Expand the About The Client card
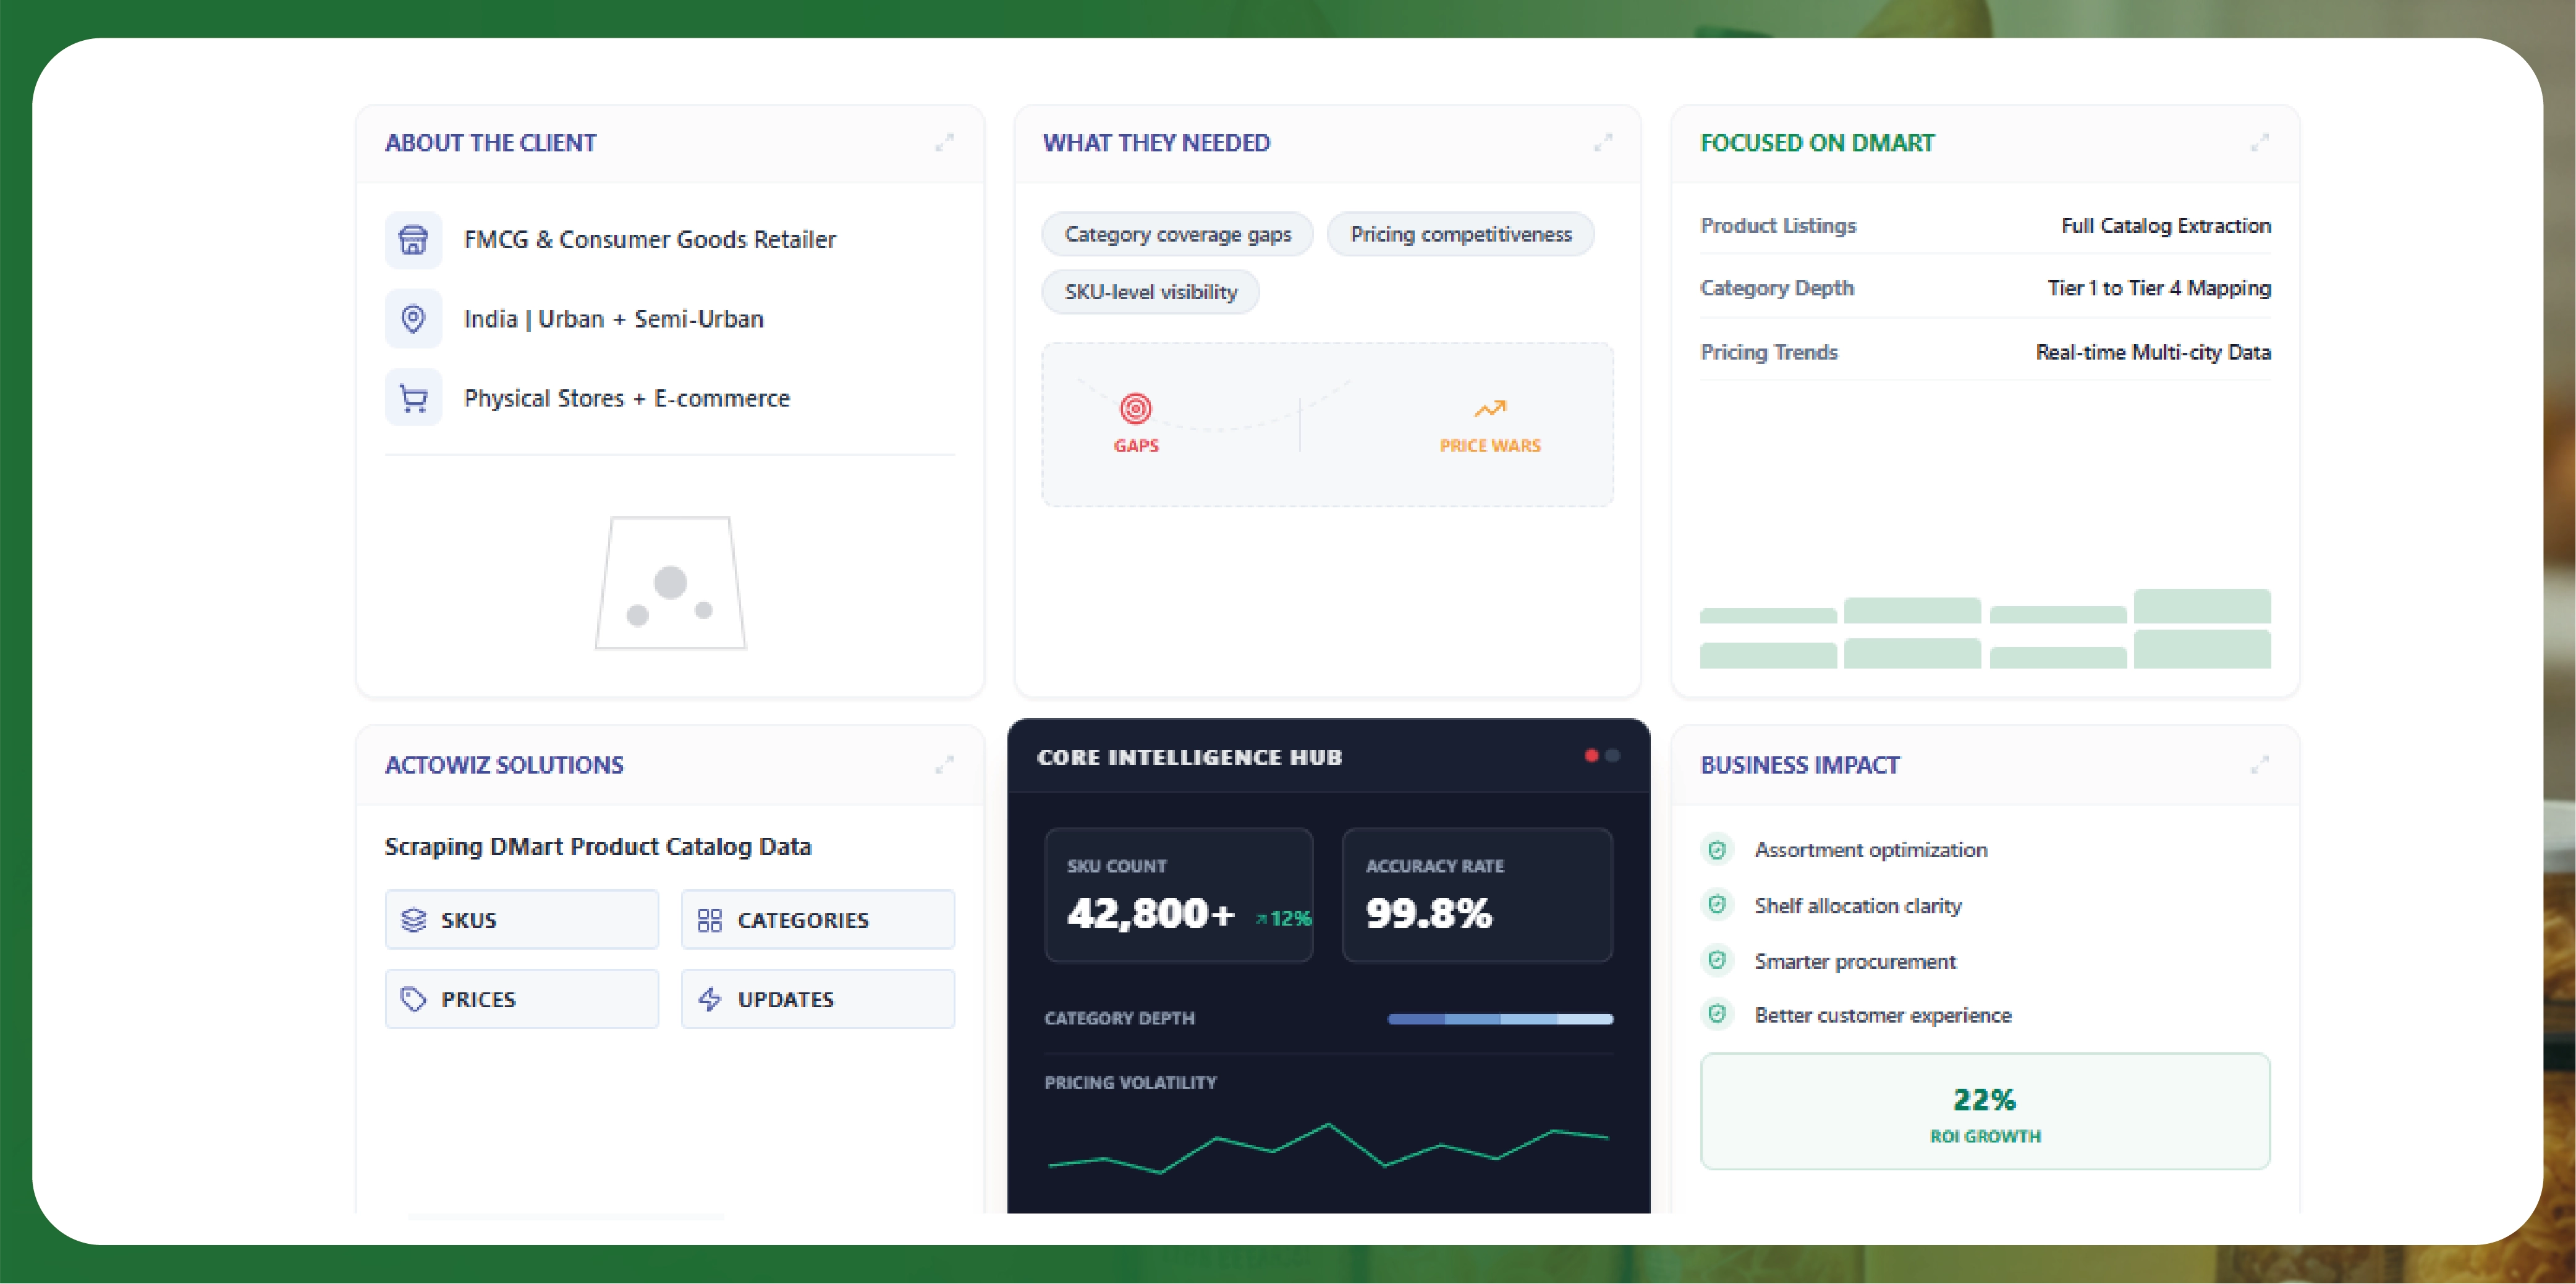The width and height of the screenshot is (2576, 1284). [944, 143]
